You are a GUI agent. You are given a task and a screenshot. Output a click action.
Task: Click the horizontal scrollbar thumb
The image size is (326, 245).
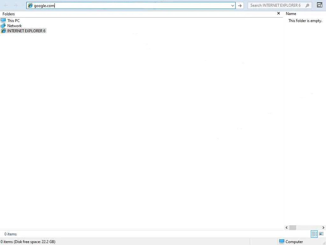coord(293,227)
